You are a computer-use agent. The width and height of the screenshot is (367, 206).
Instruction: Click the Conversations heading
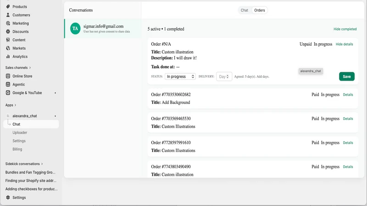coord(81,10)
